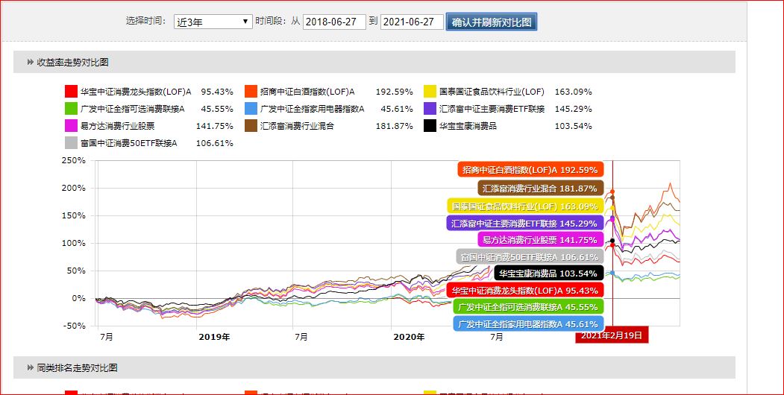
Task: Toggle purple swatch for 汇添富中证主要消费ETF联接
Action: coord(430,108)
